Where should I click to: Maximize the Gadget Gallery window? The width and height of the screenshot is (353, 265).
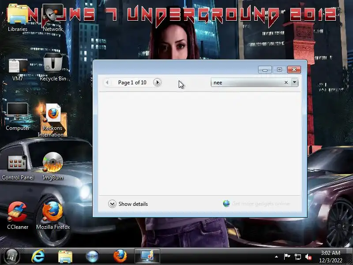[x=279, y=70]
